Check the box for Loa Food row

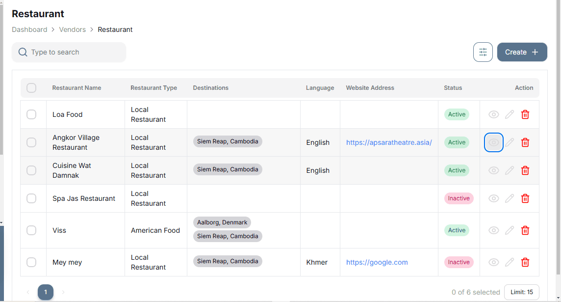coord(31,114)
